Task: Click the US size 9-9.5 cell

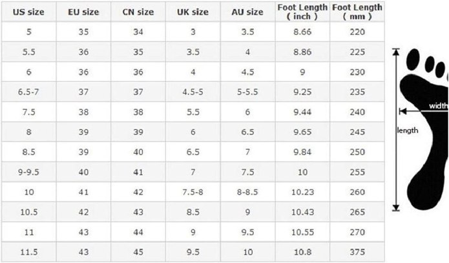Action: click(28, 172)
